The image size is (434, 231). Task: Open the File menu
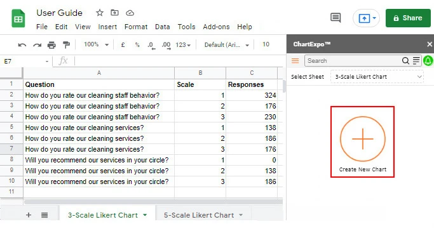(42, 27)
